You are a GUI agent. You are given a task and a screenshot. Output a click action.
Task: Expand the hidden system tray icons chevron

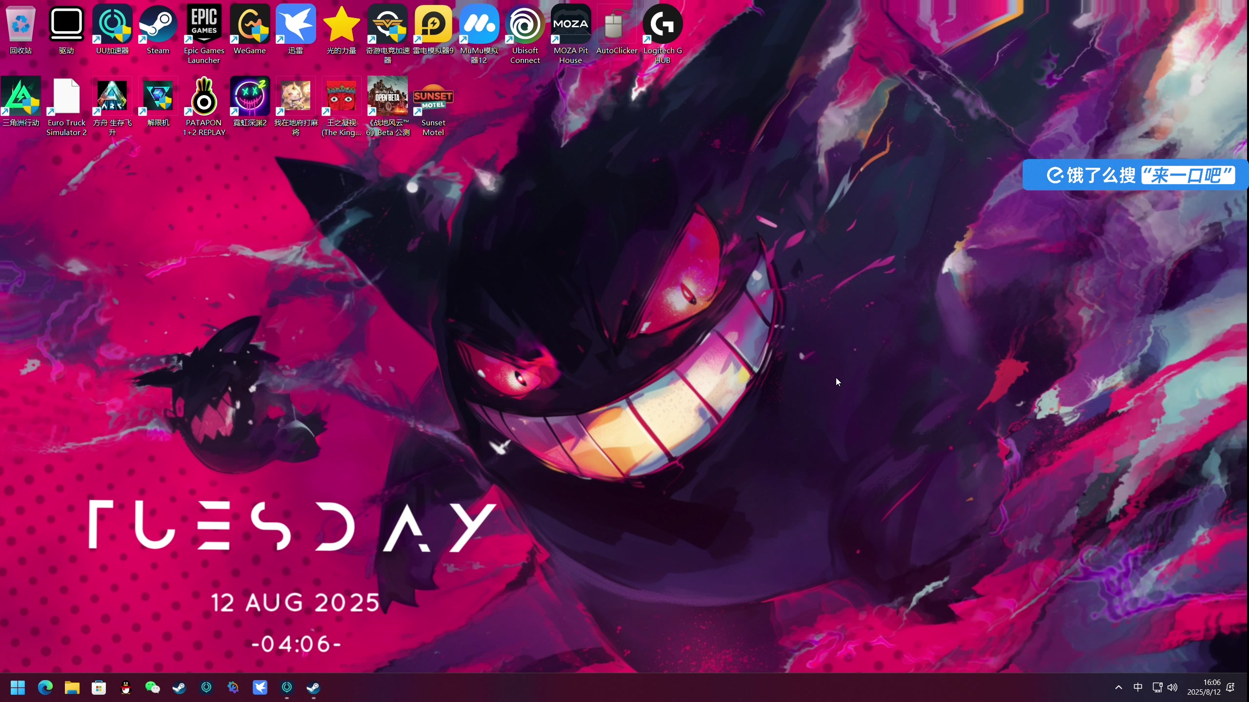(1119, 687)
